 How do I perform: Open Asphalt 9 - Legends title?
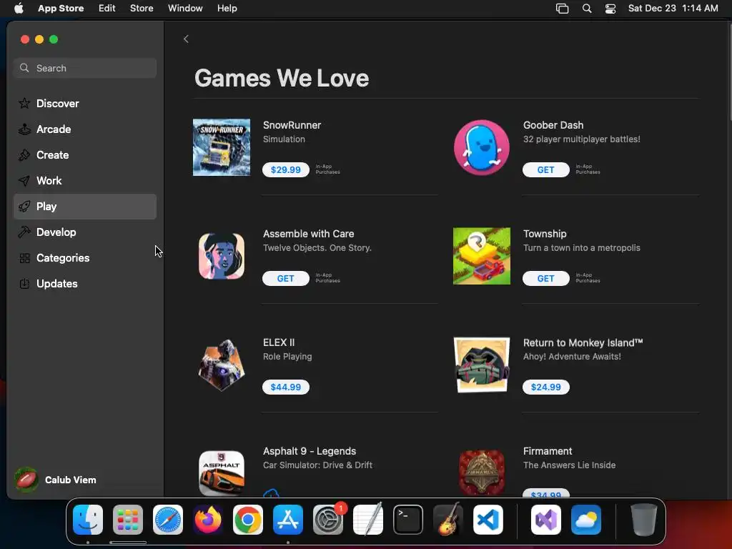[x=309, y=452]
